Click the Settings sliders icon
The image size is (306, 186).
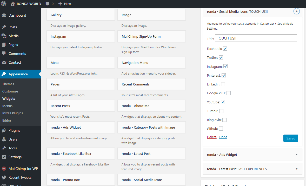coord(4,157)
